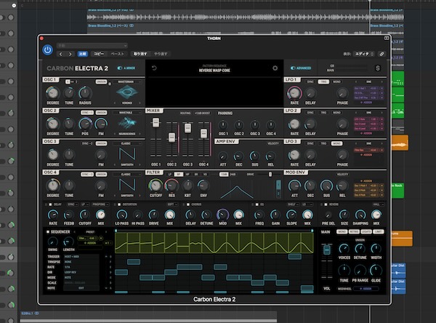Click the AMP ENV SUS knob

[255, 156]
